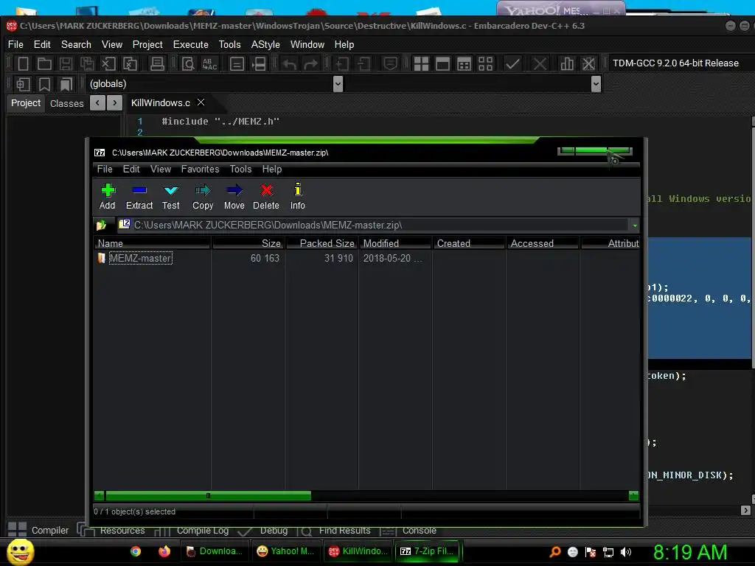Sort 7-Zip list by Modified column
This screenshot has height=566, width=755.
(x=395, y=243)
